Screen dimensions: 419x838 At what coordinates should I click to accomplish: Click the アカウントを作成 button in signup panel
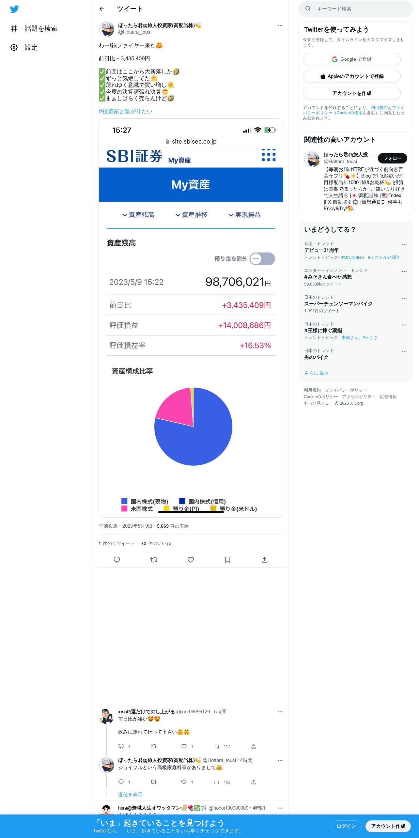352,93
